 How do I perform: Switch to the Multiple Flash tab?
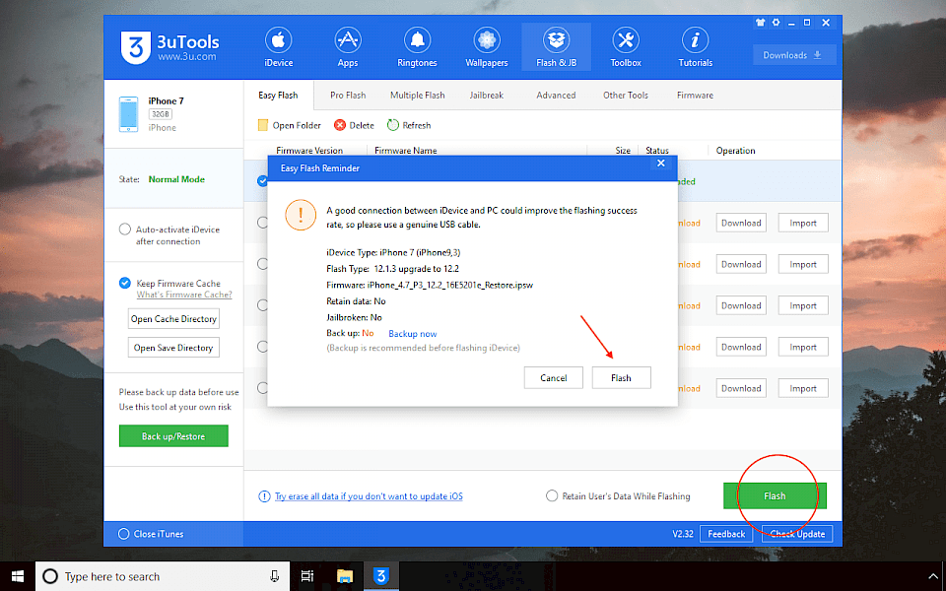[x=418, y=96]
